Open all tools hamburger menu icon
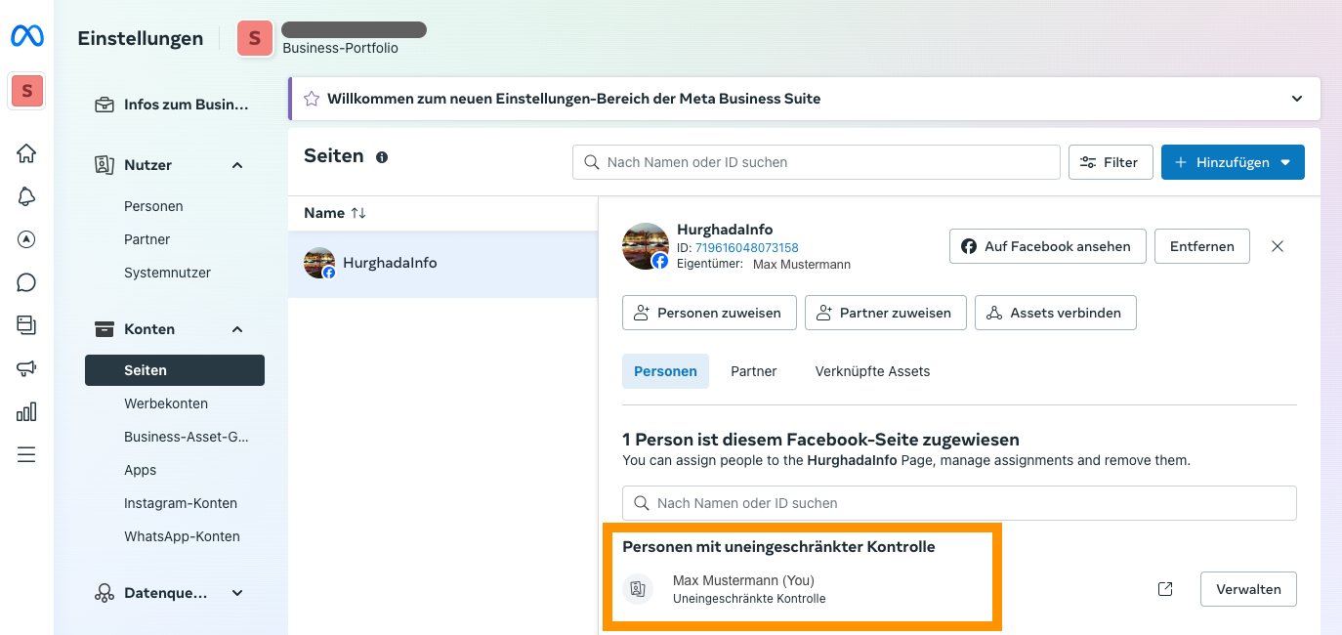This screenshot has width=1342, height=635. [26, 454]
